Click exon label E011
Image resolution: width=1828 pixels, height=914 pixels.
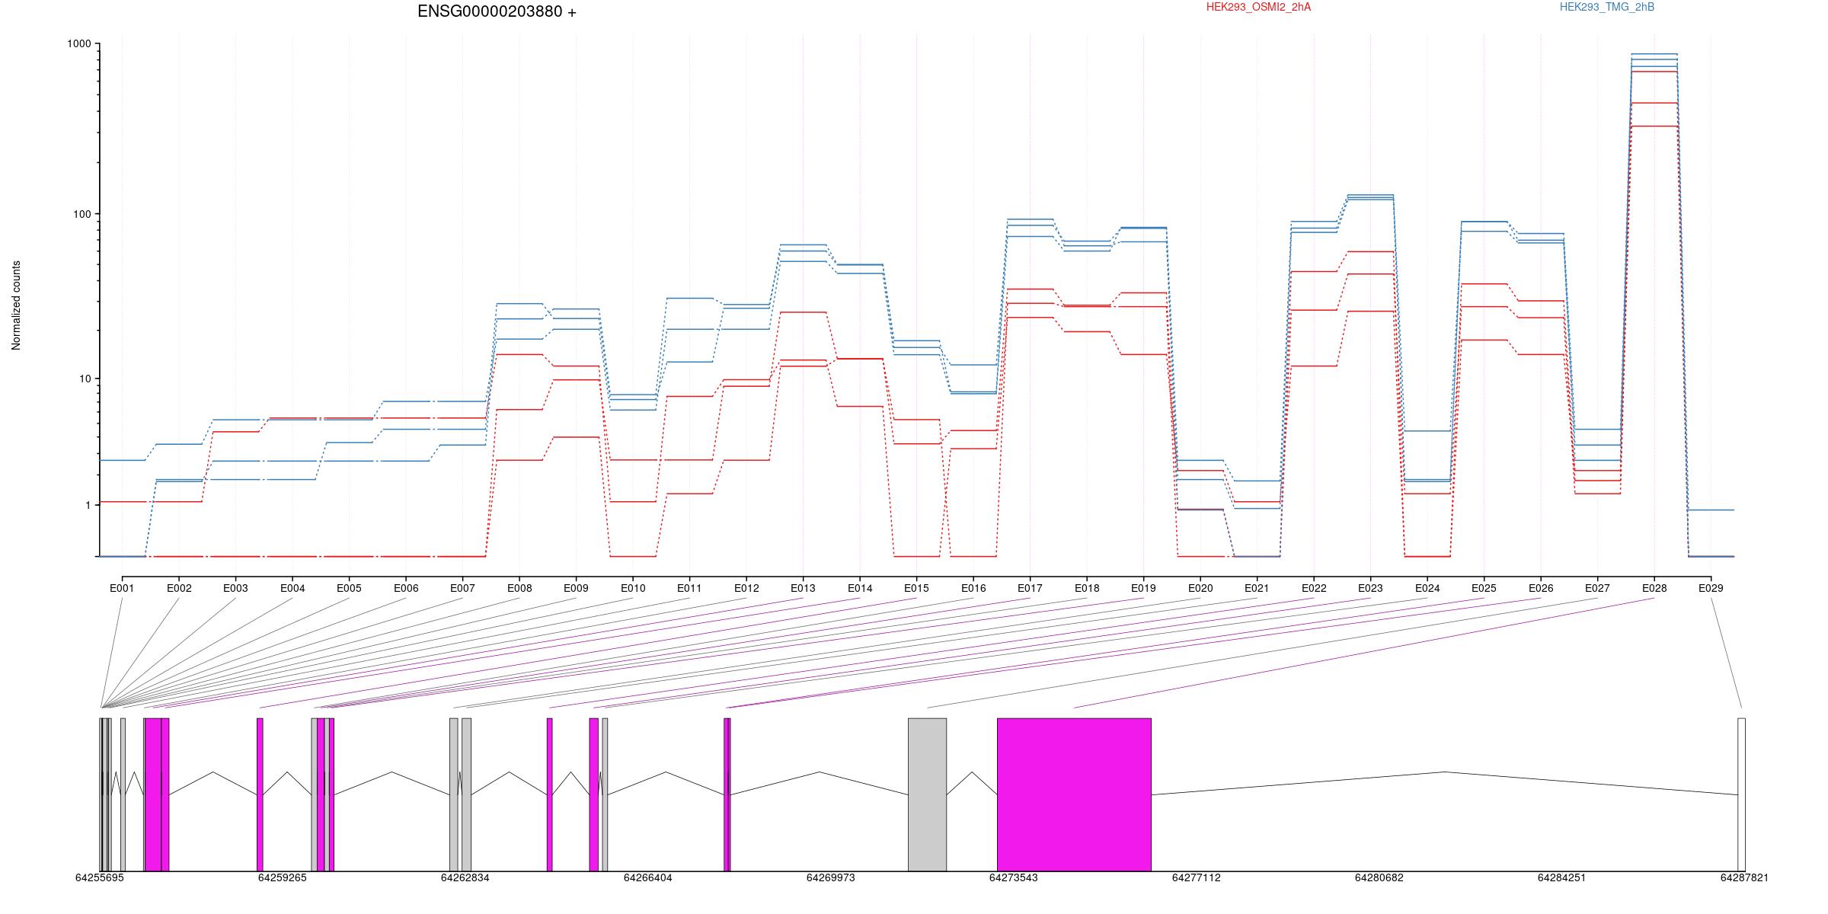click(x=689, y=588)
